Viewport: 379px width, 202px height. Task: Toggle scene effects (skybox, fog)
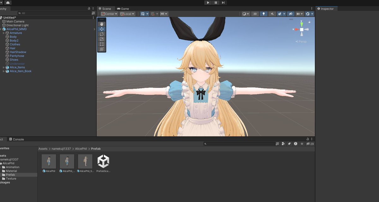(280, 14)
